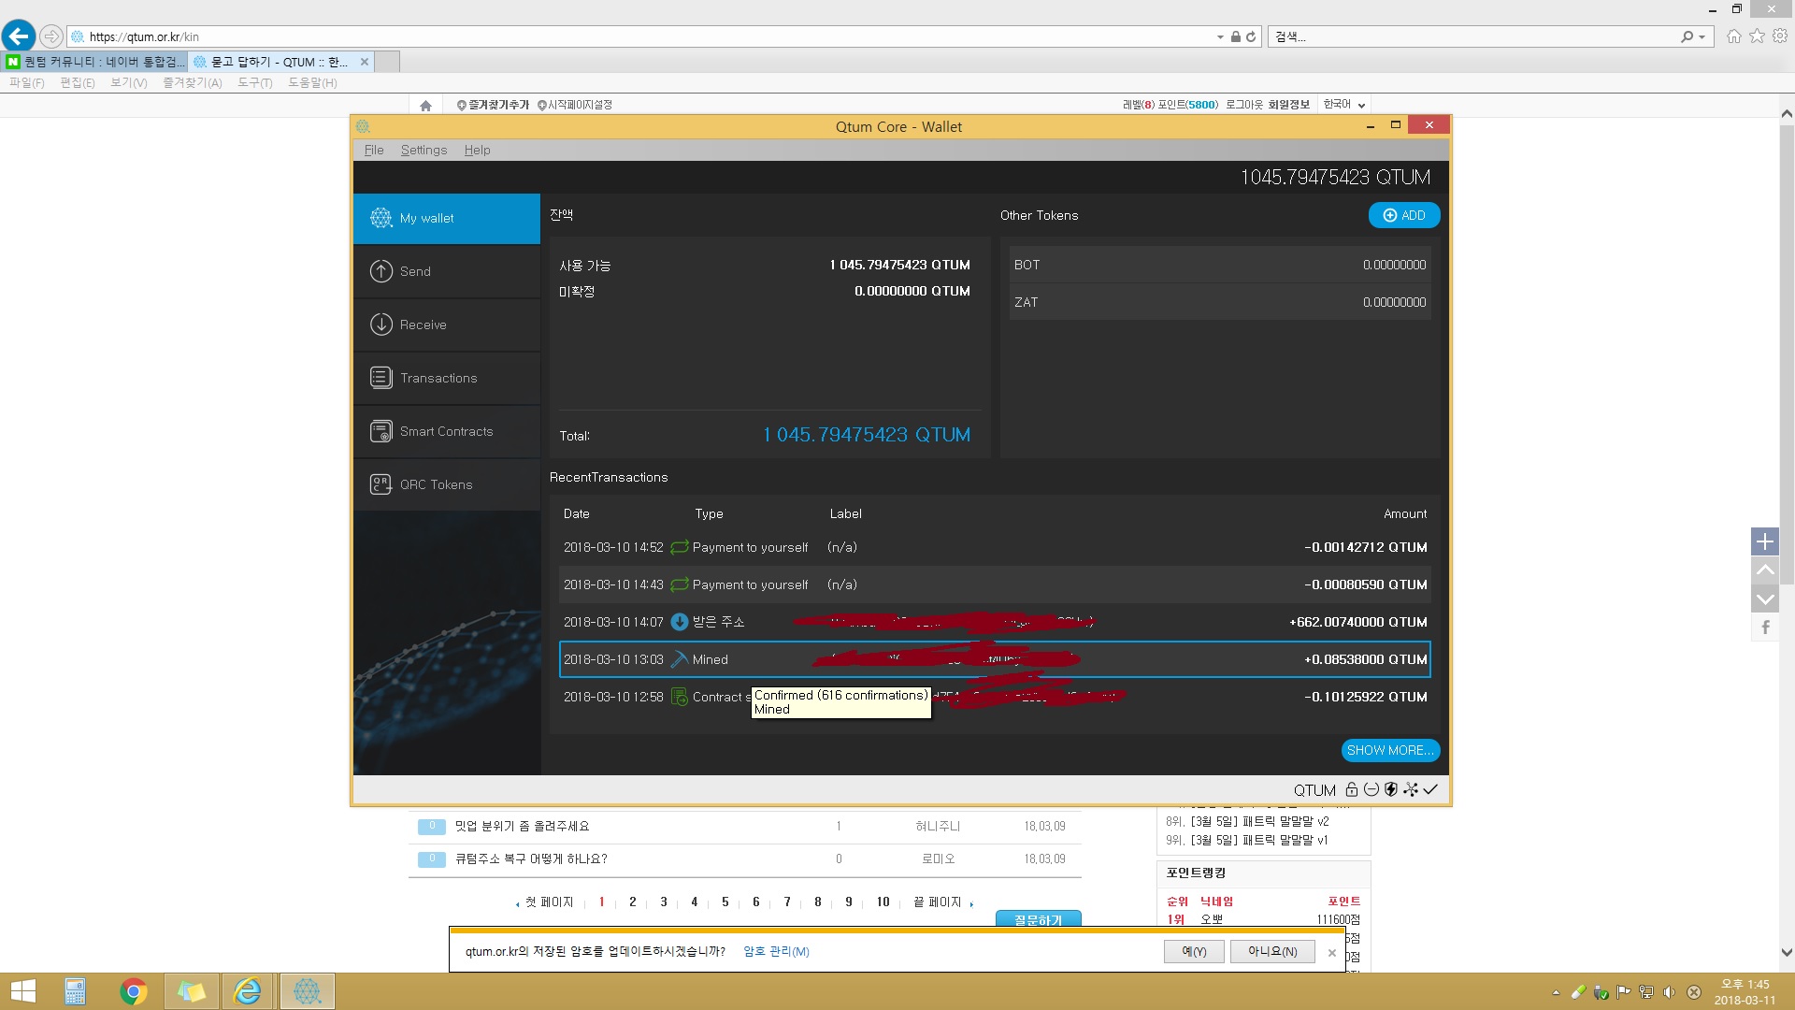Image resolution: width=1795 pixels, height=1010 pixels.
Task: Open post 큐텀주소 복구 어떻게 하나요?
Action: [531, 858]
